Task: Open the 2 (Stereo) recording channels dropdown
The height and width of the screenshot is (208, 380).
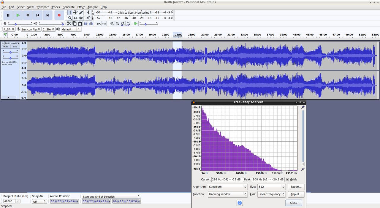Action: [48, 29]
